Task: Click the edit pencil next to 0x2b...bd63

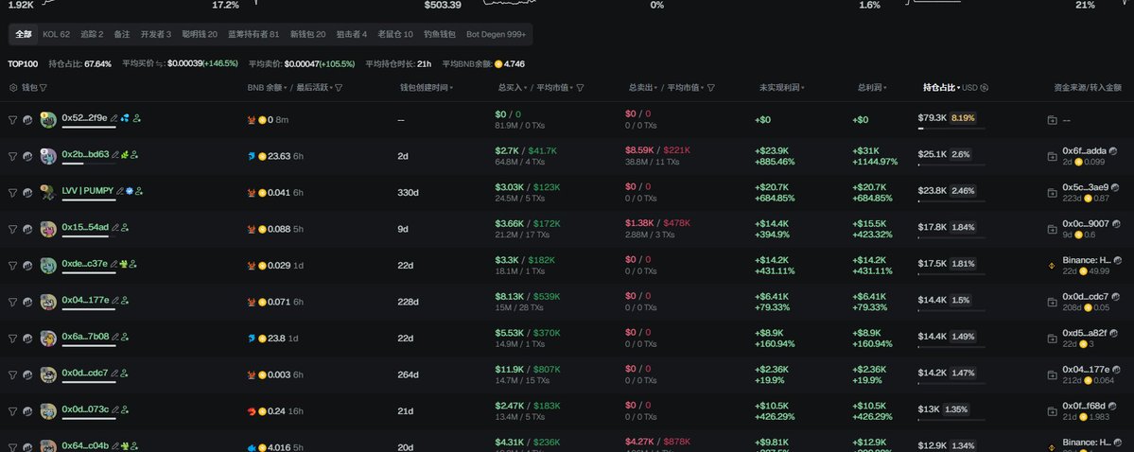Action: click(x=115, y=154)
